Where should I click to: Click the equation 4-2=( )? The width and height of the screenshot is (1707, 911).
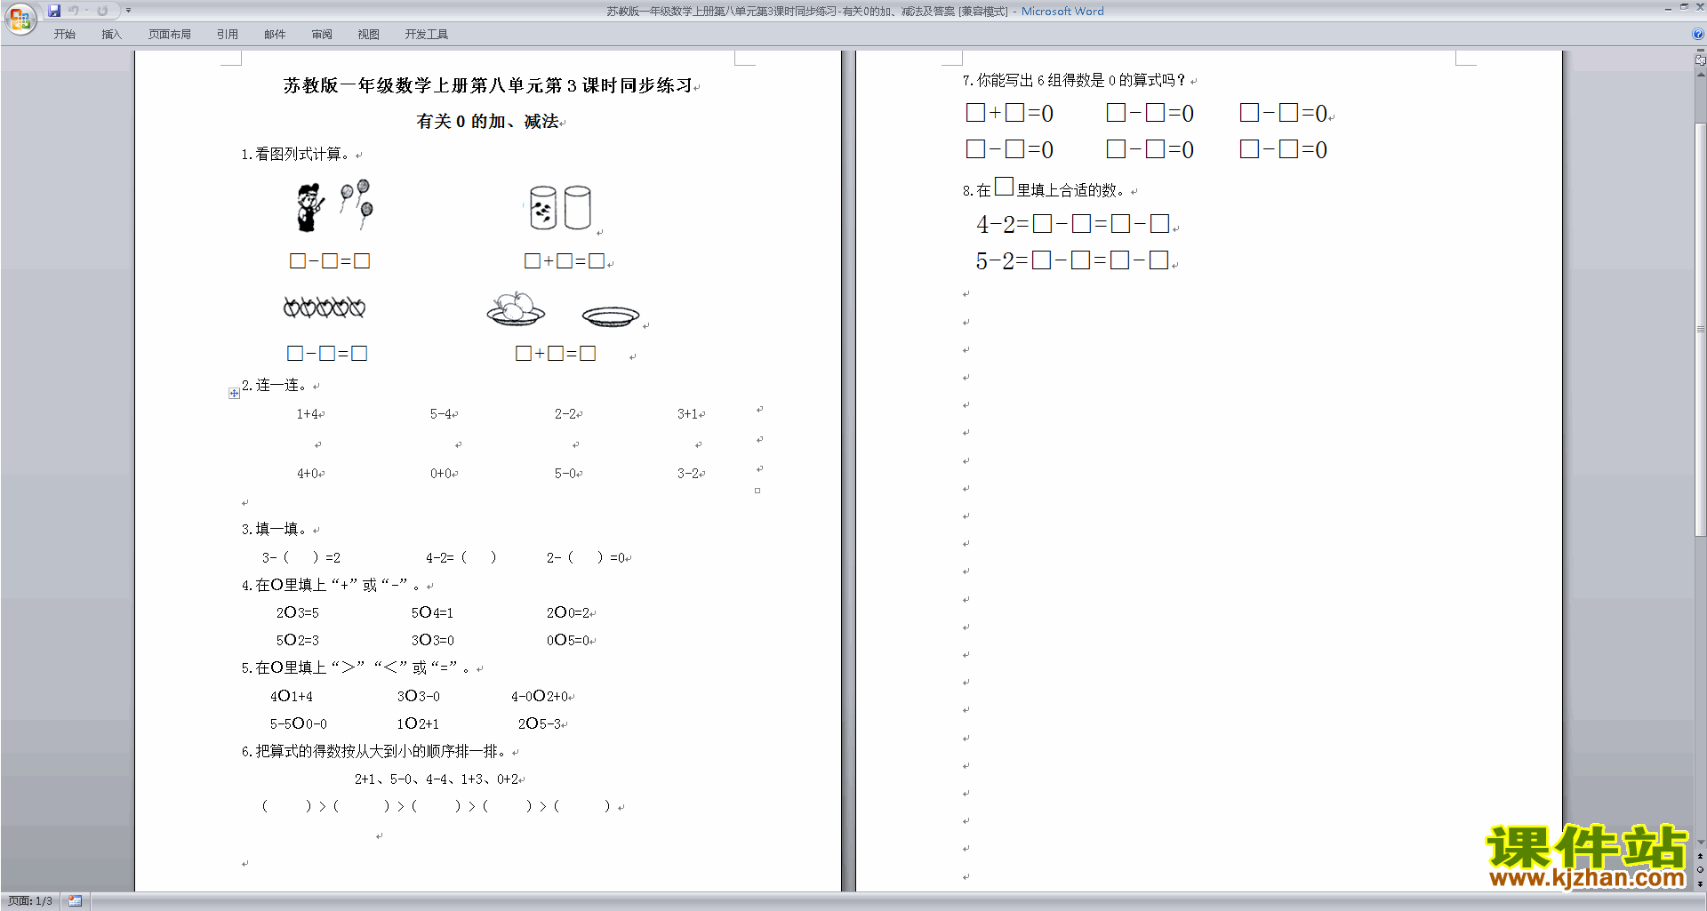click(461, 557)
